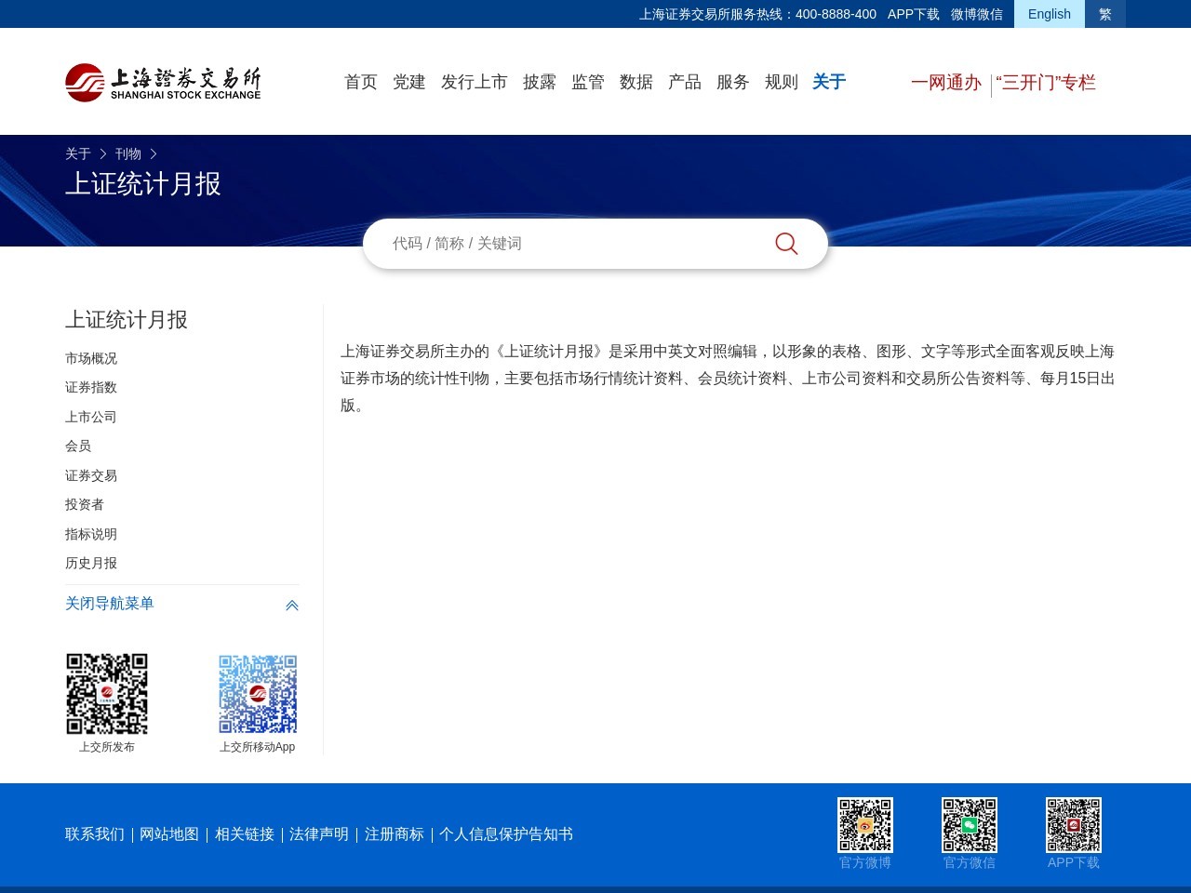
Task: Click 微博微信 in top bar
Action: pyautogui.click(x=977, y=14)
